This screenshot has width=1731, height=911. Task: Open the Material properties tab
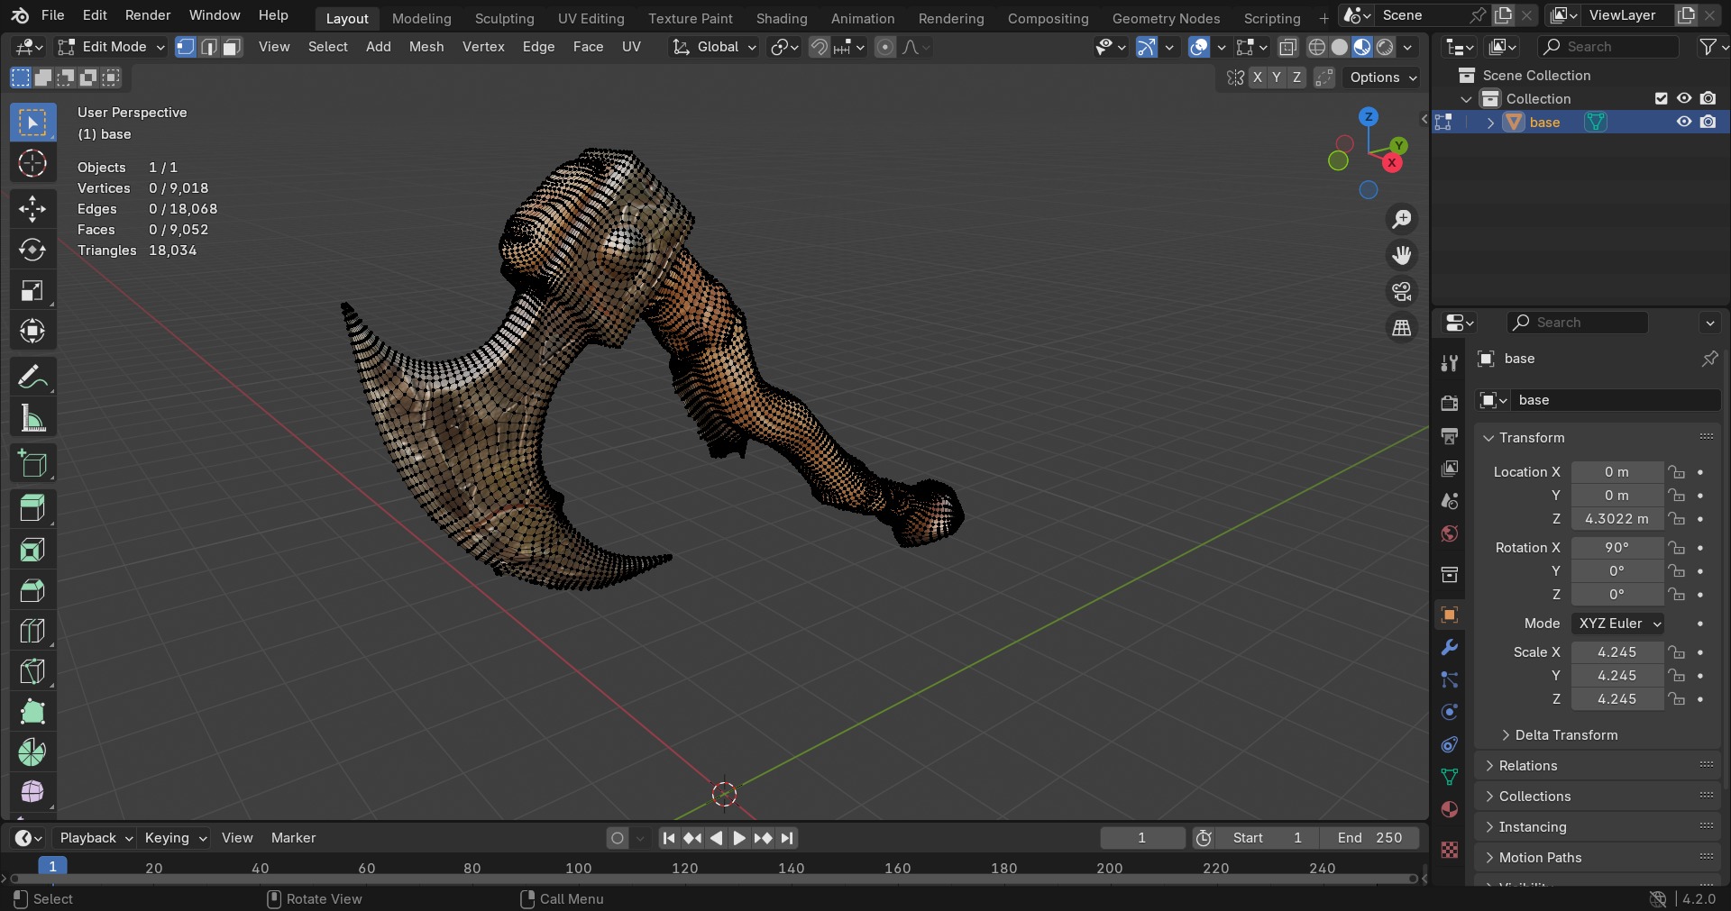point(1450,809)
